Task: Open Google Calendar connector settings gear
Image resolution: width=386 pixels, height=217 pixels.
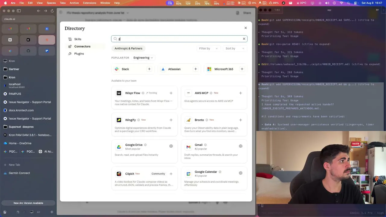Action: pyautogui.click(x=241, y=173)
